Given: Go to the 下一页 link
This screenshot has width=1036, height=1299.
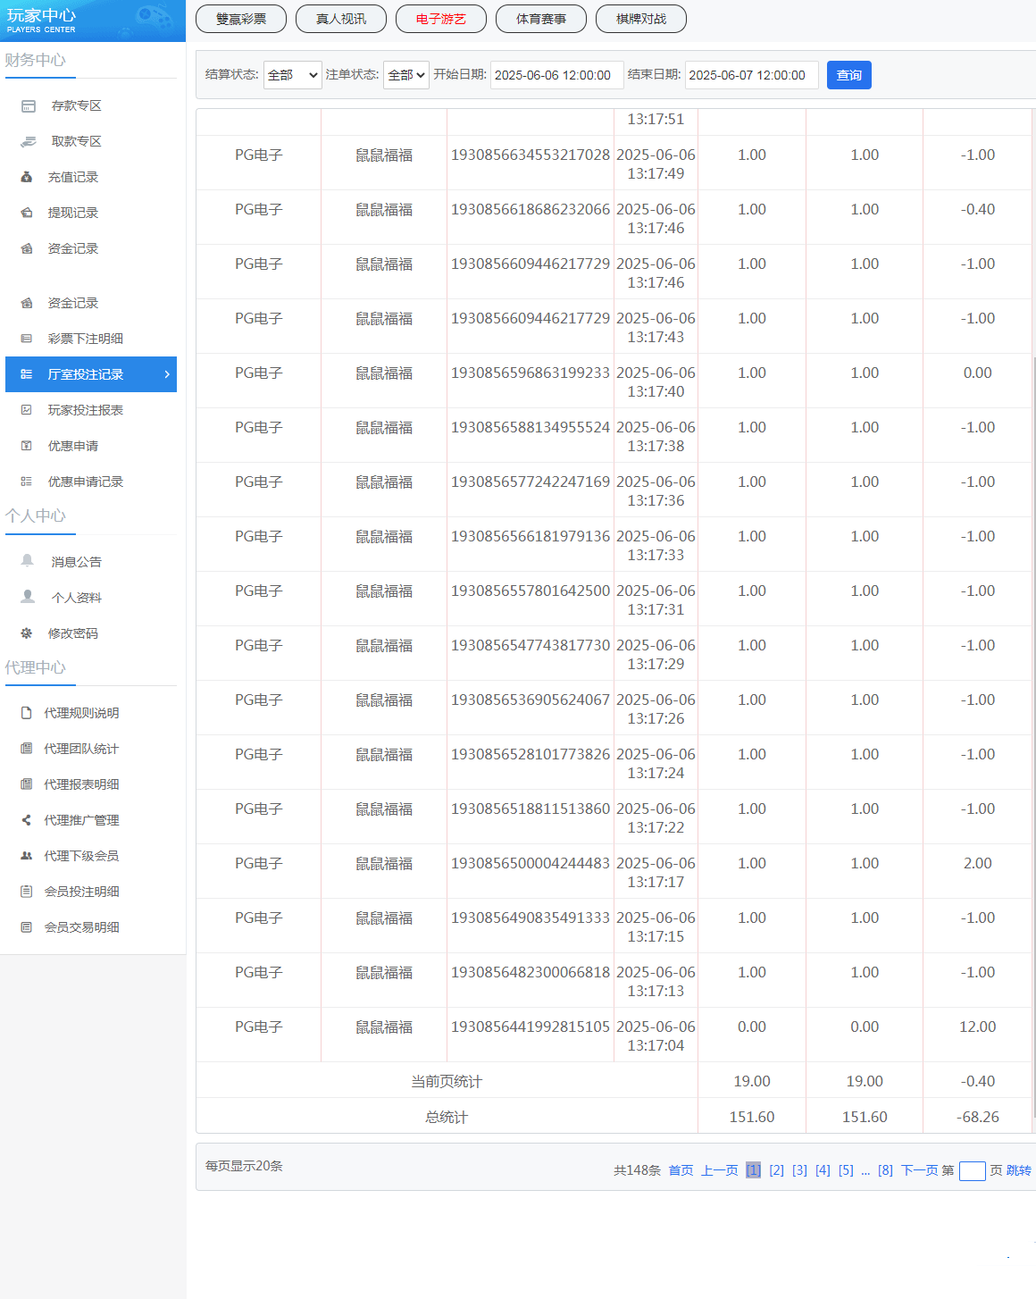Looking at the screenshot, I should pos(919,1170).
